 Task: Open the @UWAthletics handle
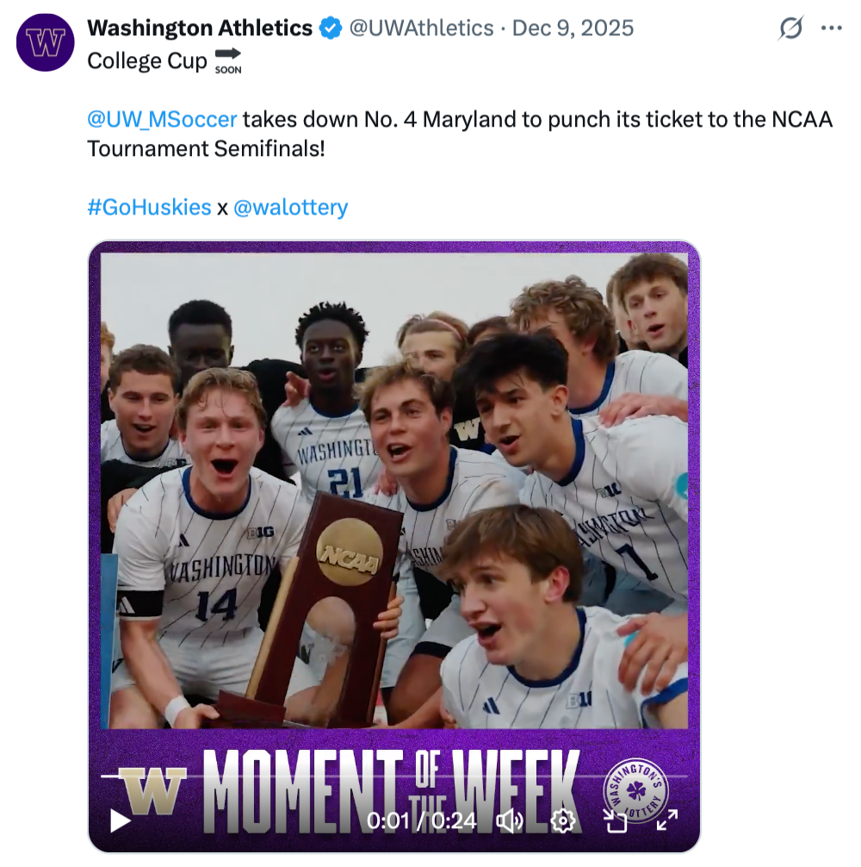[x=421, y=28]
